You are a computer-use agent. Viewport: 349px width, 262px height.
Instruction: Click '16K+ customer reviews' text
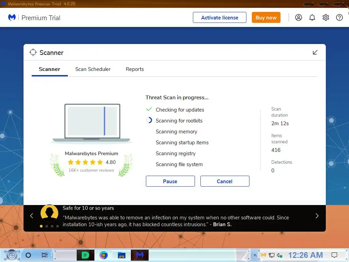tap(91, 170)
